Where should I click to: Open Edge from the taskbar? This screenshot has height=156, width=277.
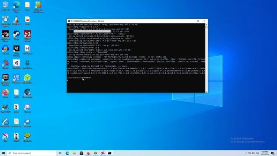(68, 153)
